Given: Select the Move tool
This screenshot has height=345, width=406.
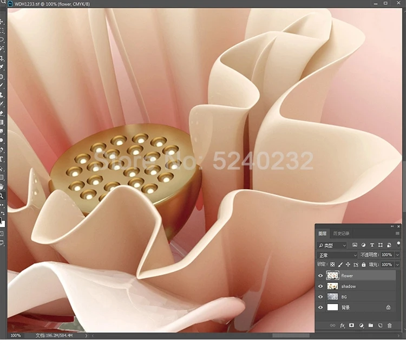Looking at the screenshot, I should pyautogui.click(x=2, y=22).
